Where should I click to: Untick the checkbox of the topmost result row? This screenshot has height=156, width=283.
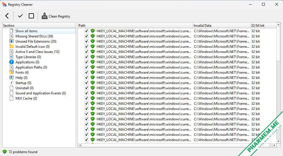(x=87, y=31)
